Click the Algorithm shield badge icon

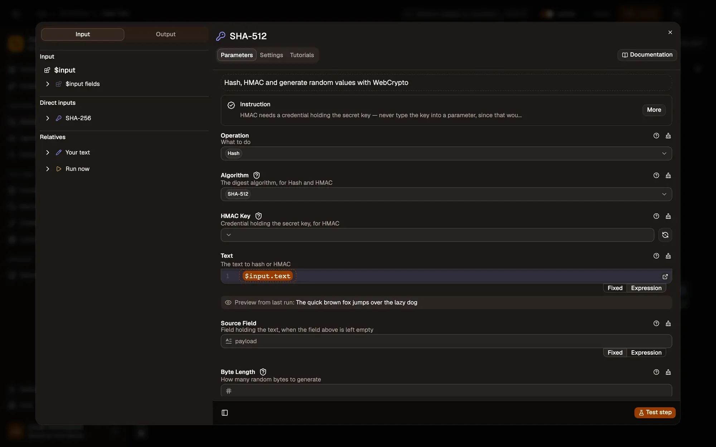click(x=256, y=175)
